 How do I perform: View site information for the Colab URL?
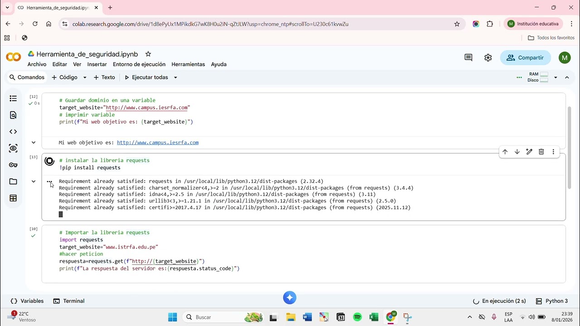tap(64, 24)
